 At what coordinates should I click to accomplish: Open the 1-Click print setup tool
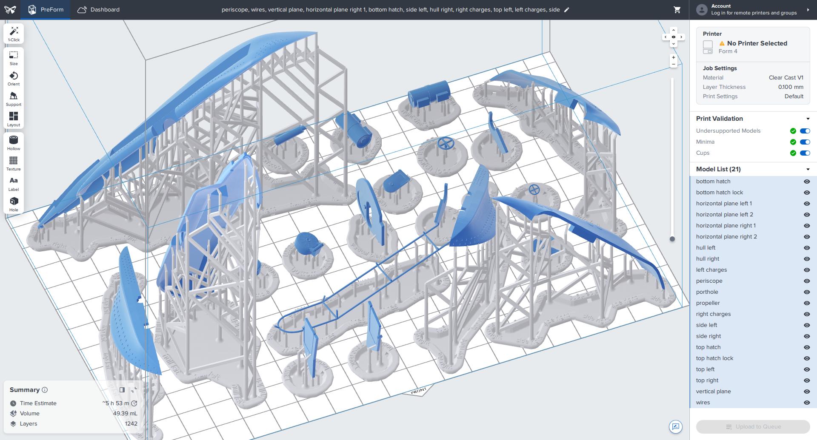pyautogui.click(x=14, y=34)
